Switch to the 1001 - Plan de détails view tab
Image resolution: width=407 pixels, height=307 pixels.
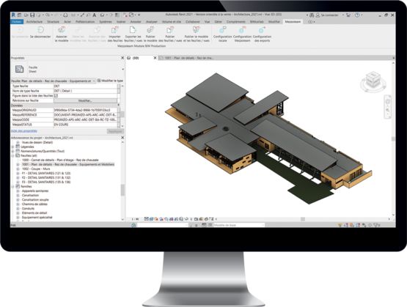pos(189,58)
